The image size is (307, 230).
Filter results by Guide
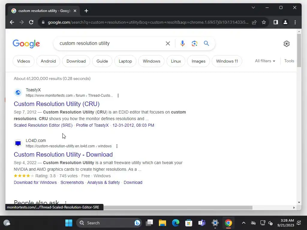click(102, 61)
